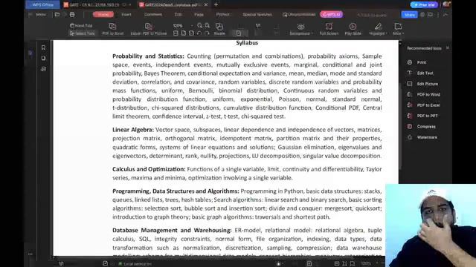
Task: Zoom in with the magnifier plus icon
Action: (208, 26)
